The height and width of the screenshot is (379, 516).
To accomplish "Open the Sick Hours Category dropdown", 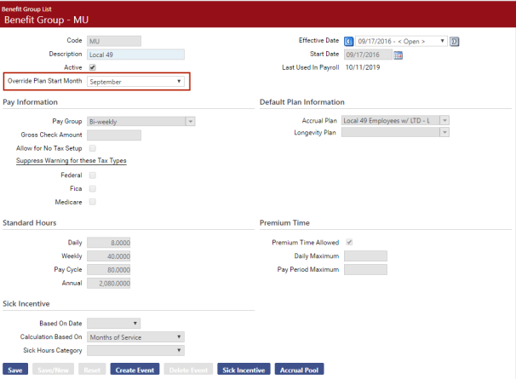I will [x=135, y=350].
